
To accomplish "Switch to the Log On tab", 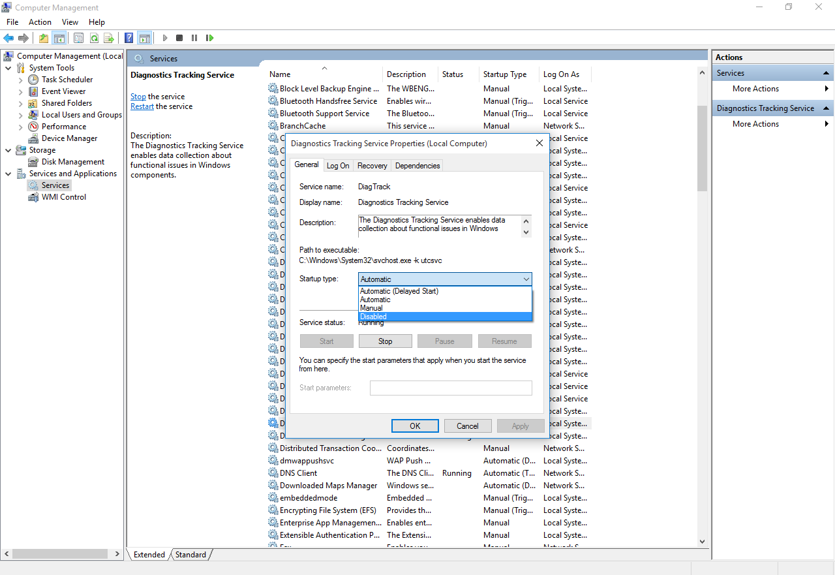I will [x=338, y=166].
